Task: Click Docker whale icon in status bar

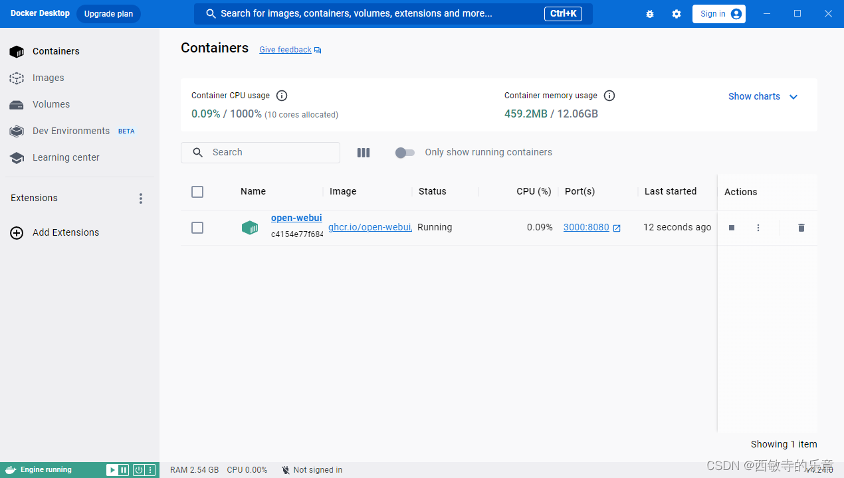Action: click(x=11, y=470)
